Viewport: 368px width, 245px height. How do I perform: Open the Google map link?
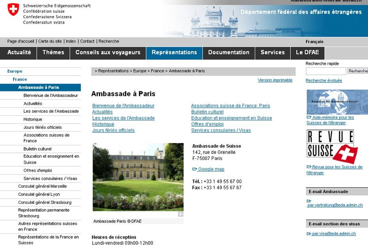point(211,169)
